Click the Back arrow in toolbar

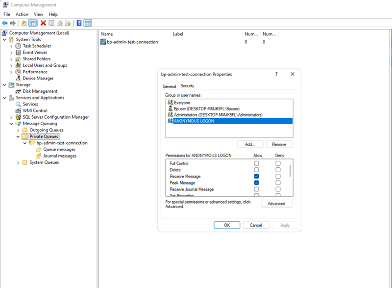(x=4, y=23)
